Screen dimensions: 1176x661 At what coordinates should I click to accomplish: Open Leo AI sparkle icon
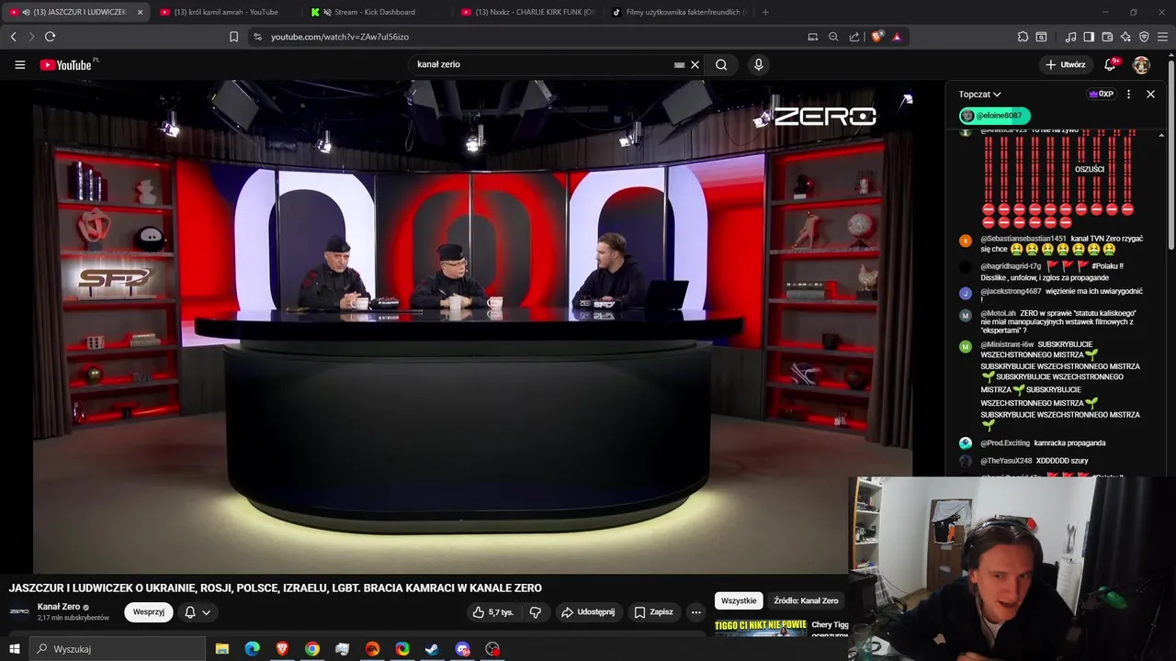1125,37
